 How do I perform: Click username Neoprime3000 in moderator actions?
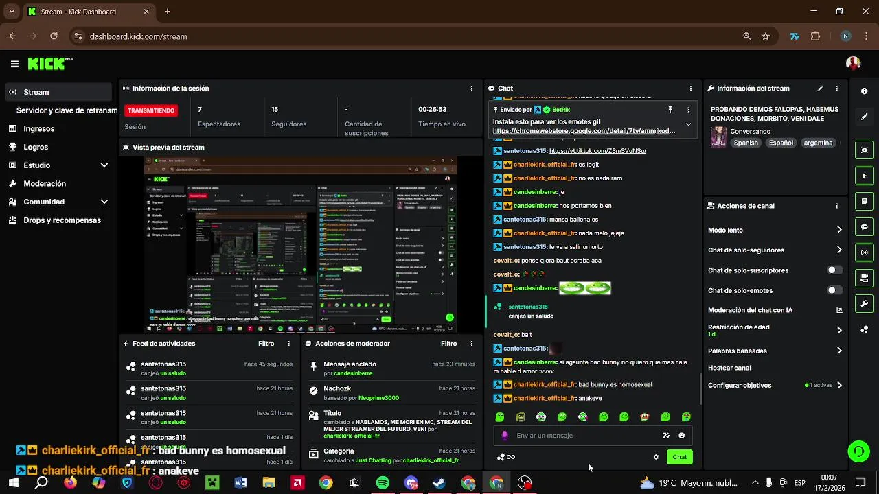(378, 398)
